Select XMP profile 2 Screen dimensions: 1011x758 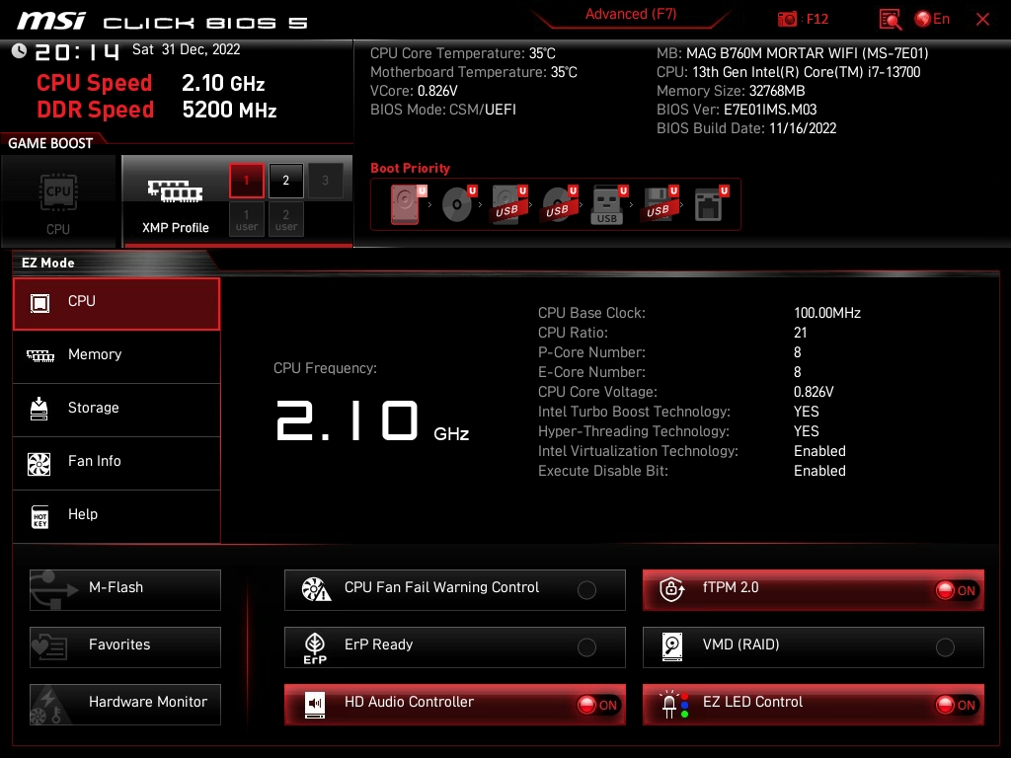point(285,181)
